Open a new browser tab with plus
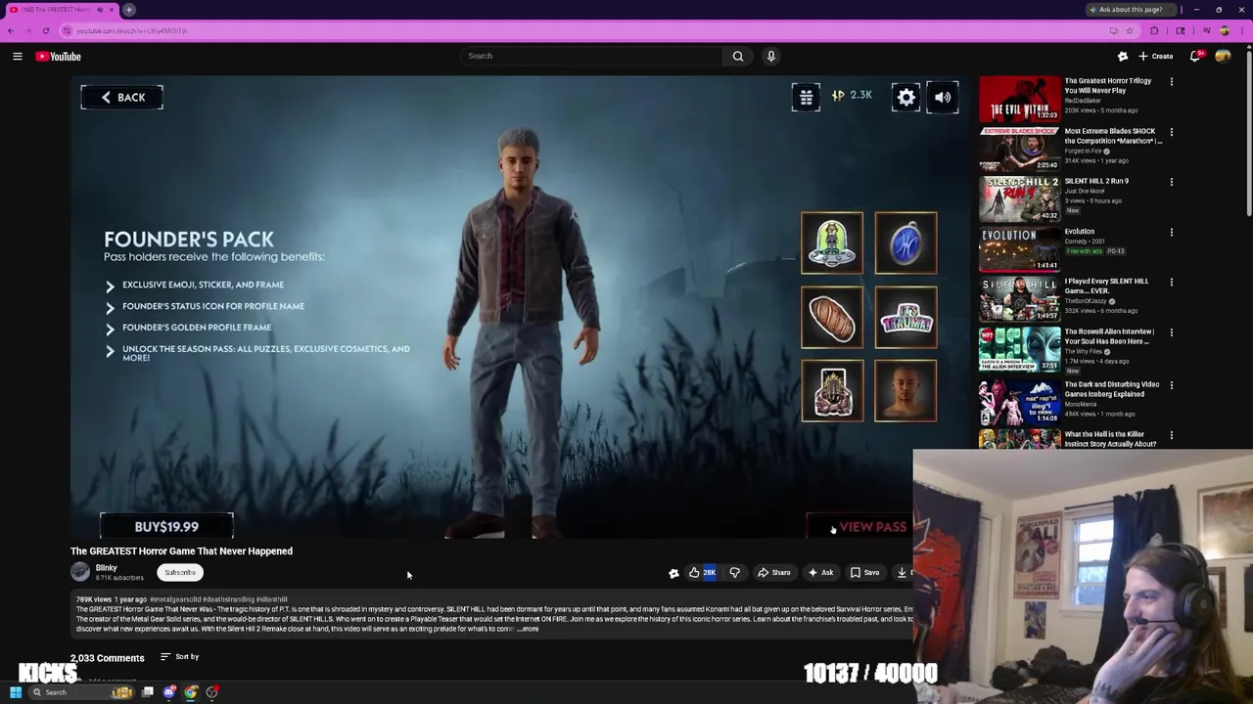The width and height of the screenshot is (1253, 704). click(x=128, y=10)
